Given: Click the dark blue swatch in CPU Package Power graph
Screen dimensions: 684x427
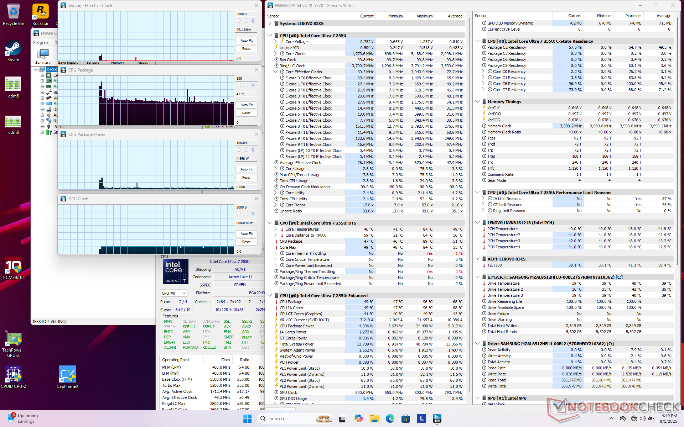Looking at the screenshot, I should pyautogui.click(x=253, y=150).
